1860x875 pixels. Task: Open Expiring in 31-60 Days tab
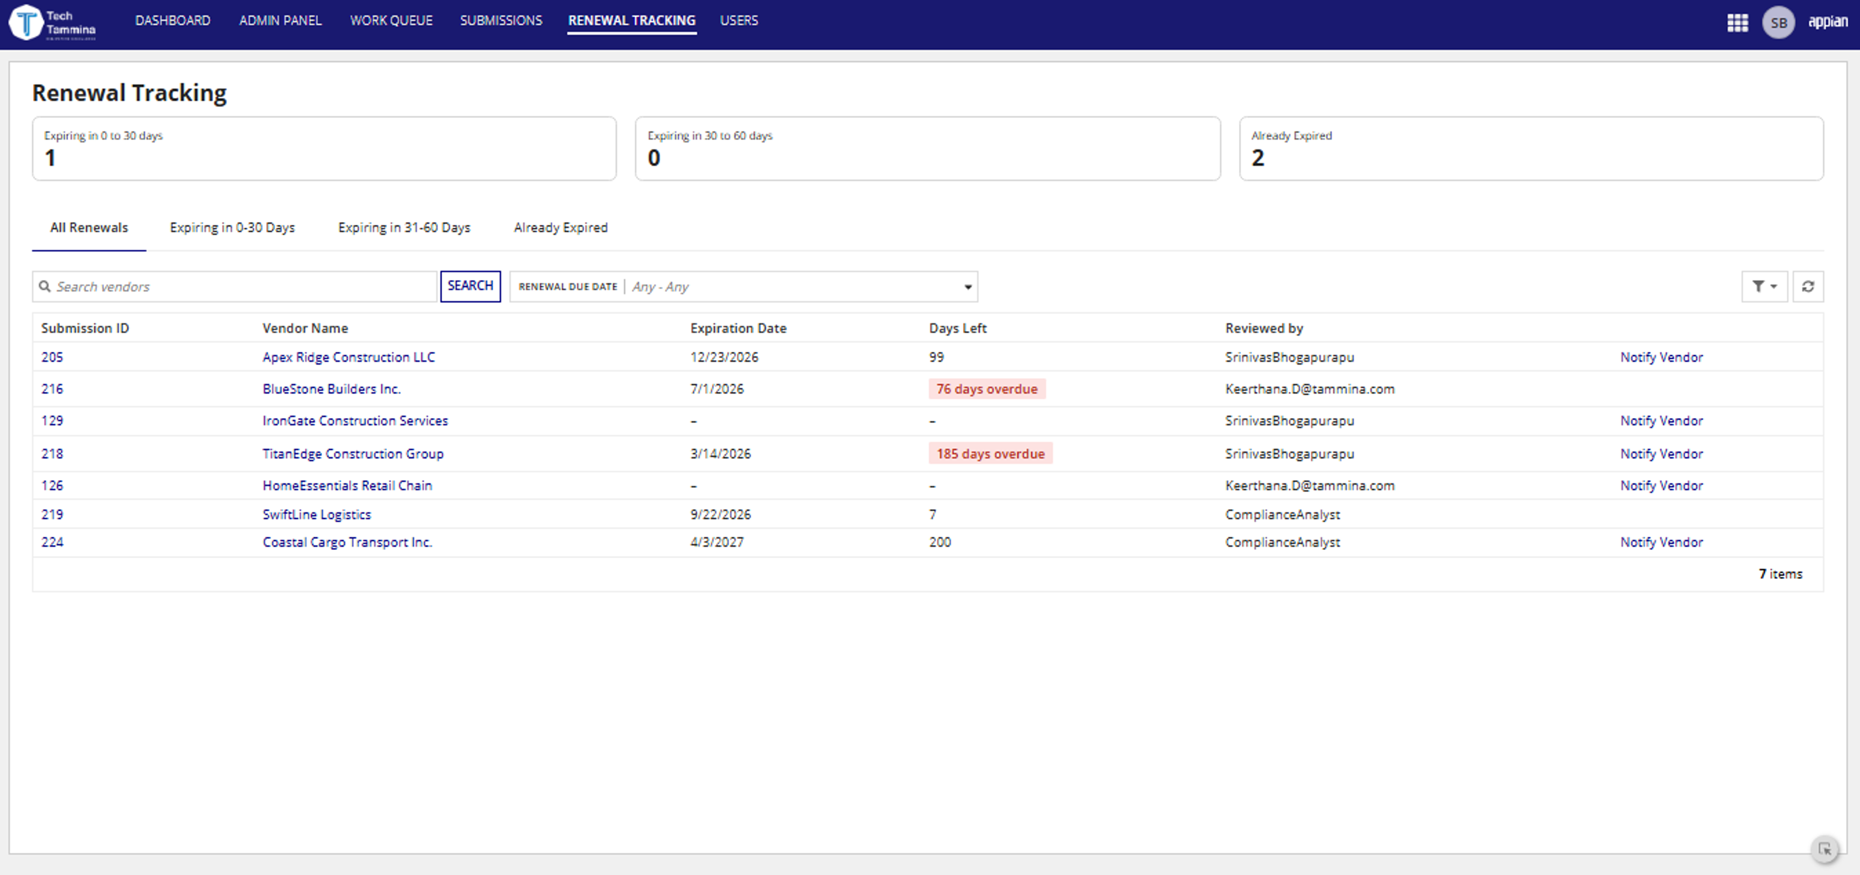404,227
